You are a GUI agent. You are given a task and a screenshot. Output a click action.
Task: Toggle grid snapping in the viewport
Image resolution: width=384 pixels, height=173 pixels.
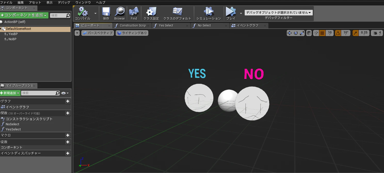click(x=322, y=33)
